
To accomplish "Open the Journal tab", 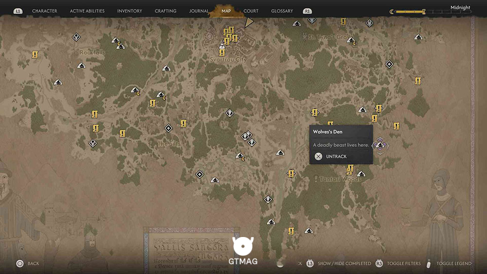I will (199, 11).
